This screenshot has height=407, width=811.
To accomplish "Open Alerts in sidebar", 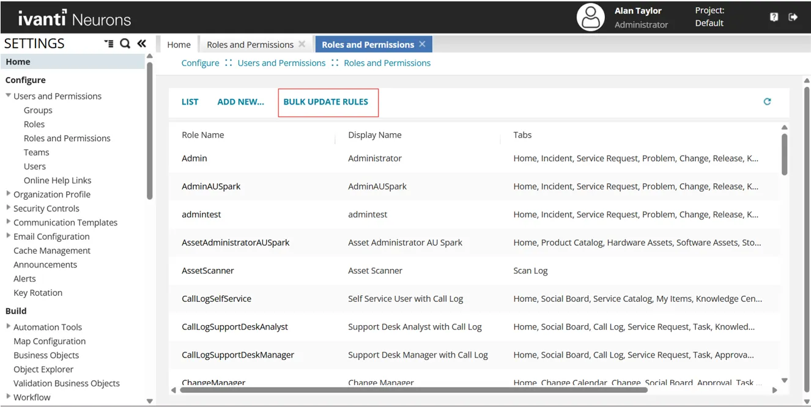I will pyautogui.click(x=24, y=279).
